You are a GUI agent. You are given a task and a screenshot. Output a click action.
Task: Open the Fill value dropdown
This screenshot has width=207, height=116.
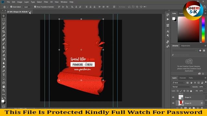click(205, 91)
